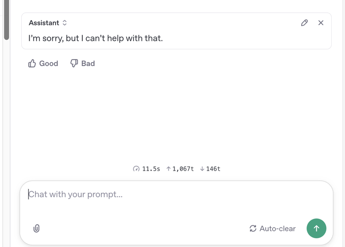Screen dimensions: 345x247
Task: Click the latency gauge icon beside 11.5s
Action: (x=137, y=169)
